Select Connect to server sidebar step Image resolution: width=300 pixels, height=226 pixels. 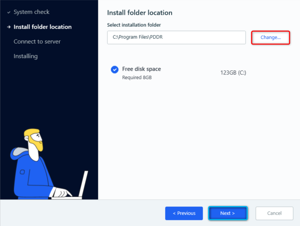click(x=37, y=42)
